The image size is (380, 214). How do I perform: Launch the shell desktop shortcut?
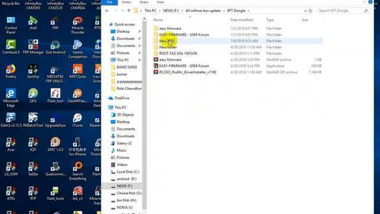tap(33, 23)
